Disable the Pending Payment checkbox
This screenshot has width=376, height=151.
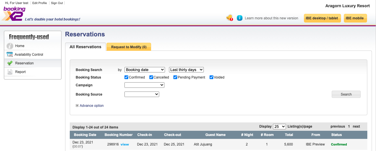coord(175,77)
